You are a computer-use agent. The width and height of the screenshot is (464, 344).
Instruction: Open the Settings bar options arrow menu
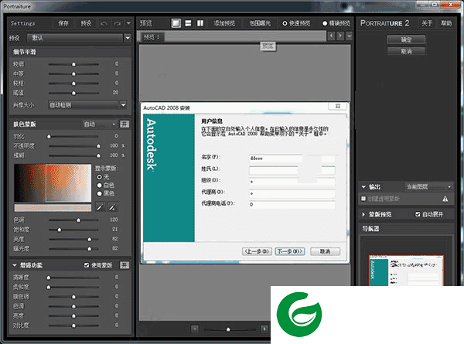coord(128,23)
